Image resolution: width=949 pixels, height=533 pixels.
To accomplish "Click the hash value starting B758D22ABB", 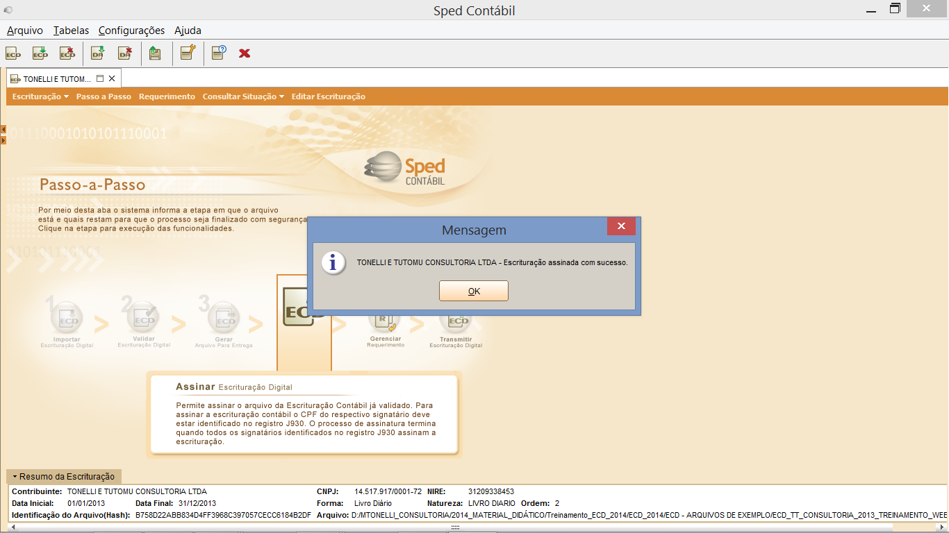I will pos(223,515).
